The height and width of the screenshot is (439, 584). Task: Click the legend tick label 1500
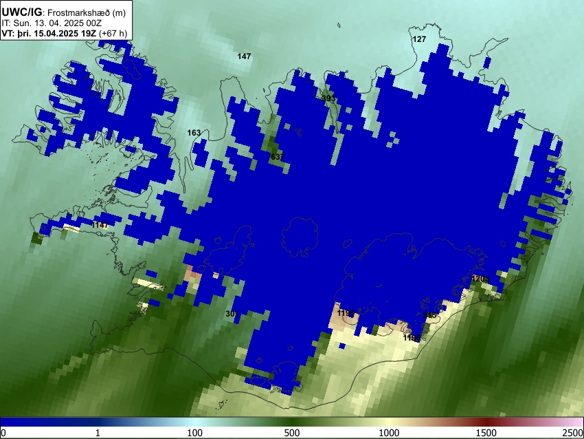486,433
